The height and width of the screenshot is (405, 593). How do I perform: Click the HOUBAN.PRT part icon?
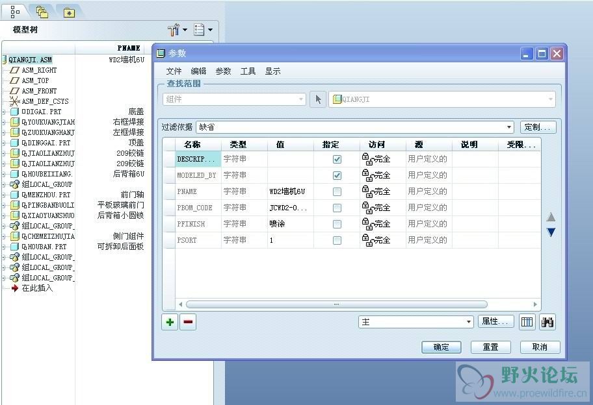pos(15,247)
